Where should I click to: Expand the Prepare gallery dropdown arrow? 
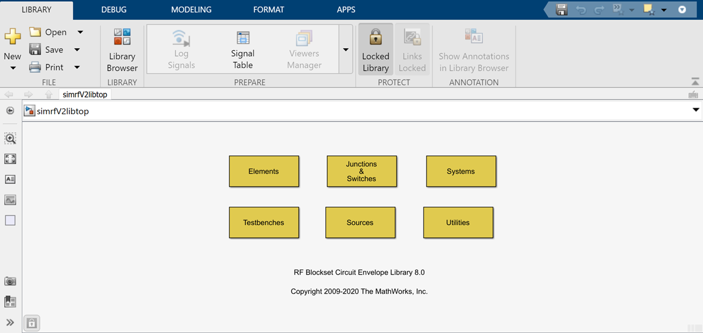345,50
